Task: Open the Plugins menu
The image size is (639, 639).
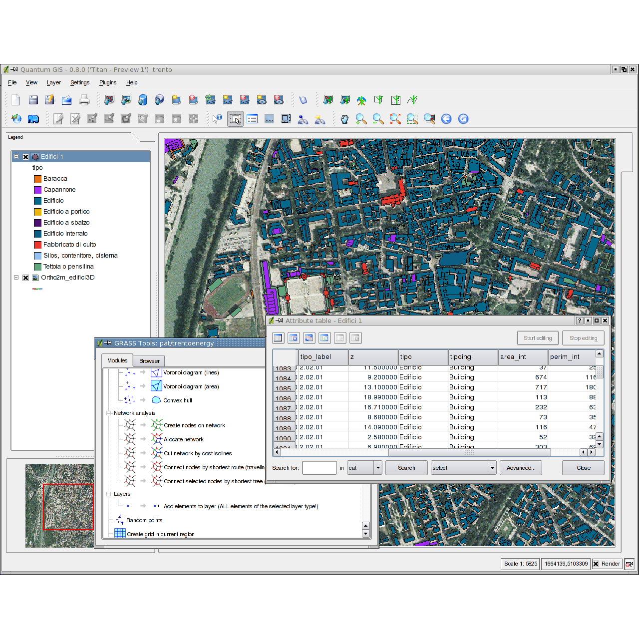Action: (x=108, y=82)
